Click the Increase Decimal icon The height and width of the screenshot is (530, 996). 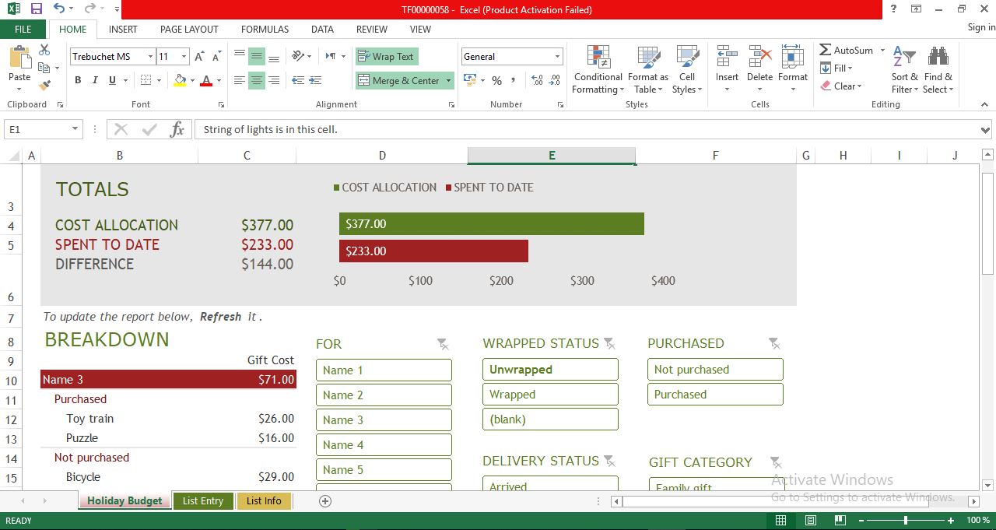[x=537, y=80]
